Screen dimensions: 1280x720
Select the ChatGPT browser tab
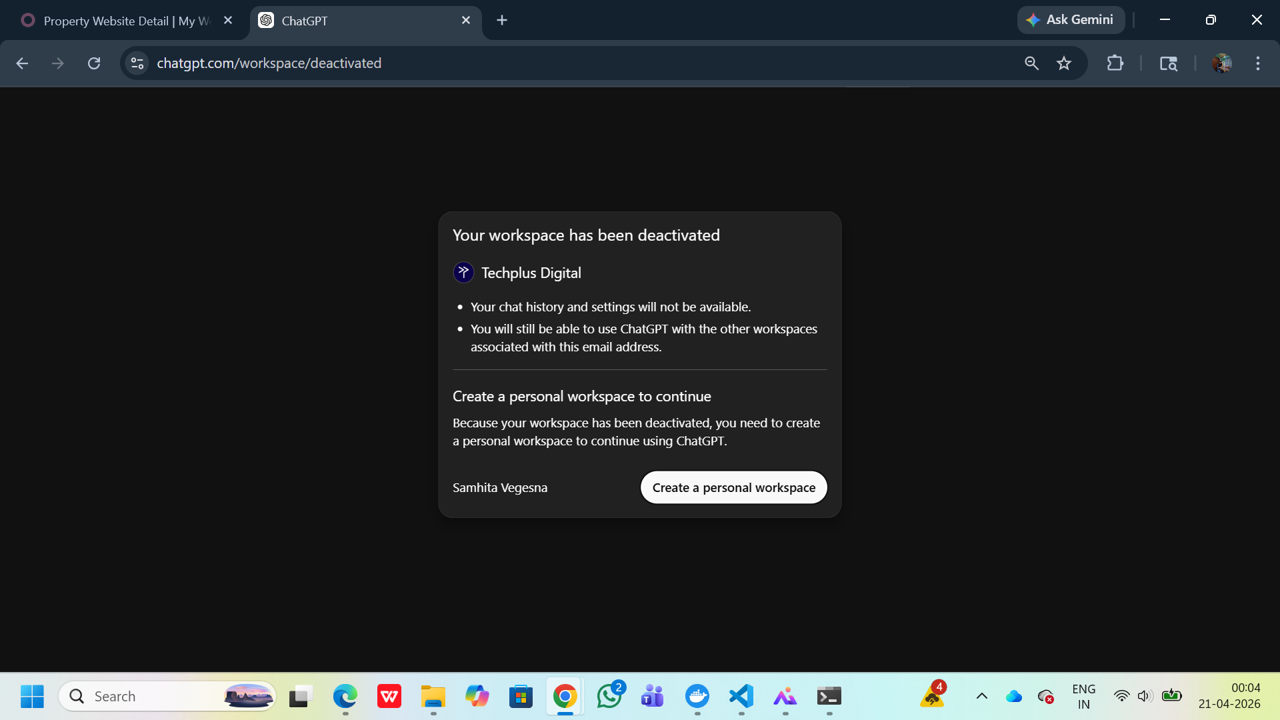(x=365, y=21)
